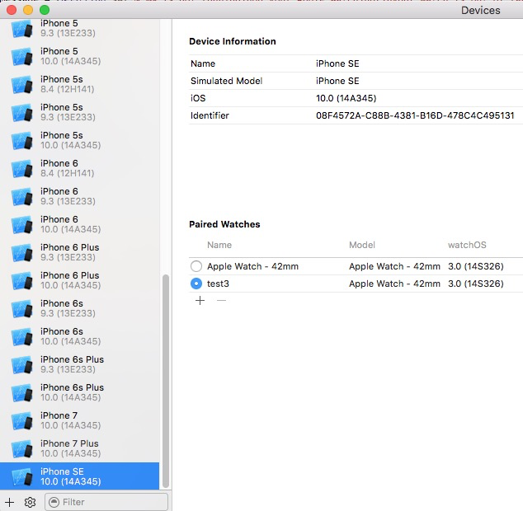Select the test3 watch radio button
This screenshot has width=523, height=511.
coord(196,284)
